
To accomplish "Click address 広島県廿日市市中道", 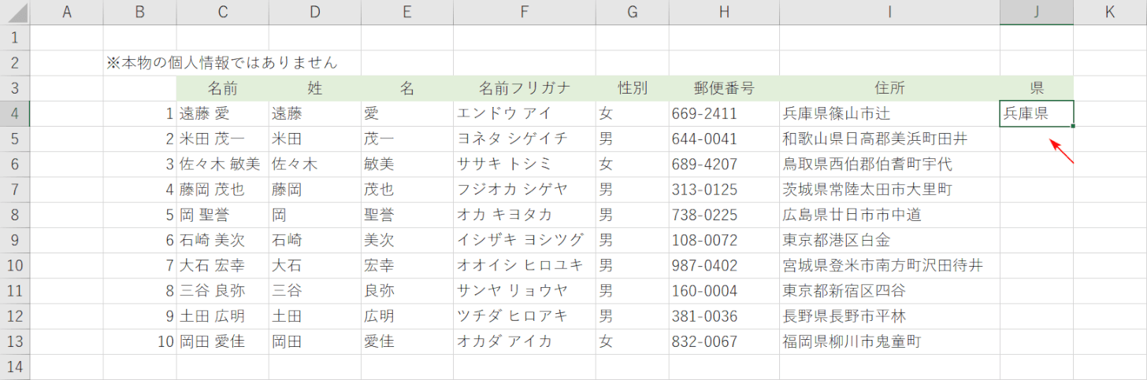I will tap(890, 215).
